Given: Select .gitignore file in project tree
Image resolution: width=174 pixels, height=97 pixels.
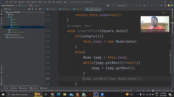Looking at the screenshot, I should 13,30.
